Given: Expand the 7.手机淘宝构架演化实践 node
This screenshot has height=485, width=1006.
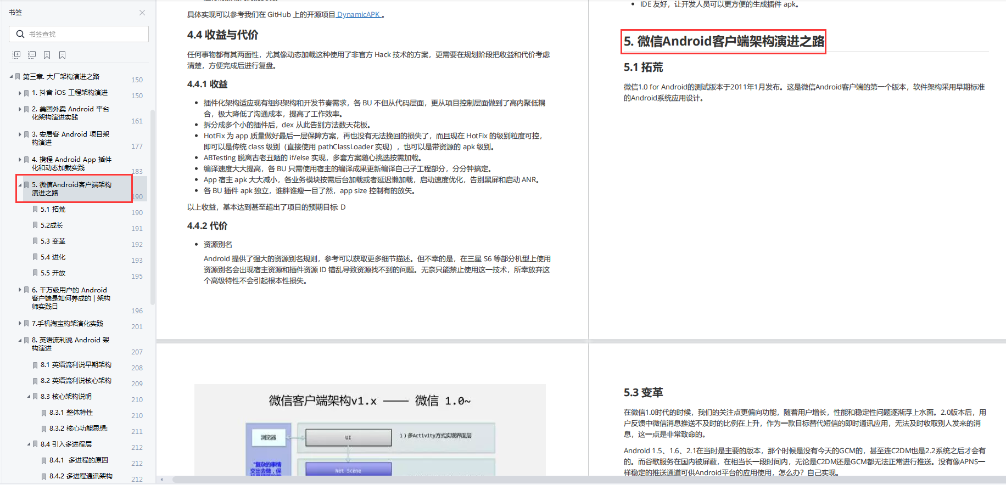Looking at the screenshot, I should click(20, 324).
